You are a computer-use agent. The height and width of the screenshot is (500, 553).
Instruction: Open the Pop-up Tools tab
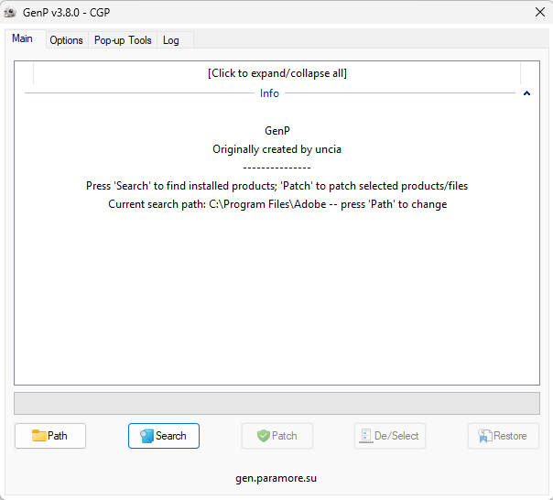(123, 40)
